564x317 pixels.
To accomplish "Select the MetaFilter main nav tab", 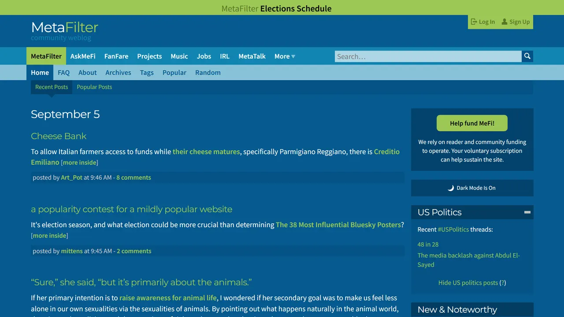I will [x=46, y=56].
